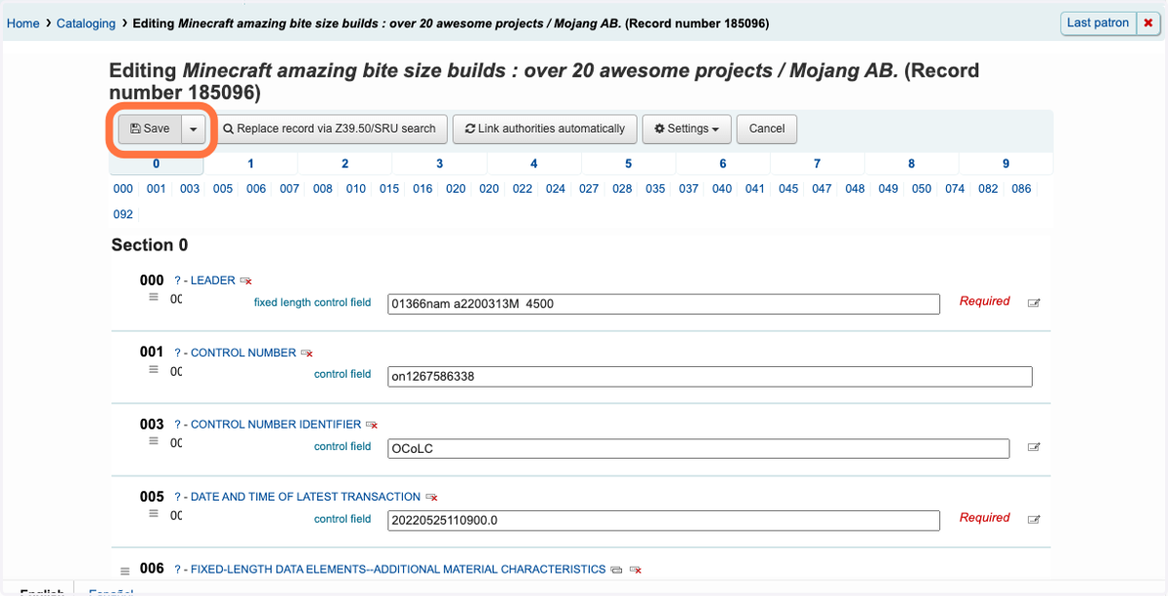This screenshot has height=596, width=1168.
Task: Go to Cataloging in the breadcrumb
Action: click(x=86, y=23)
